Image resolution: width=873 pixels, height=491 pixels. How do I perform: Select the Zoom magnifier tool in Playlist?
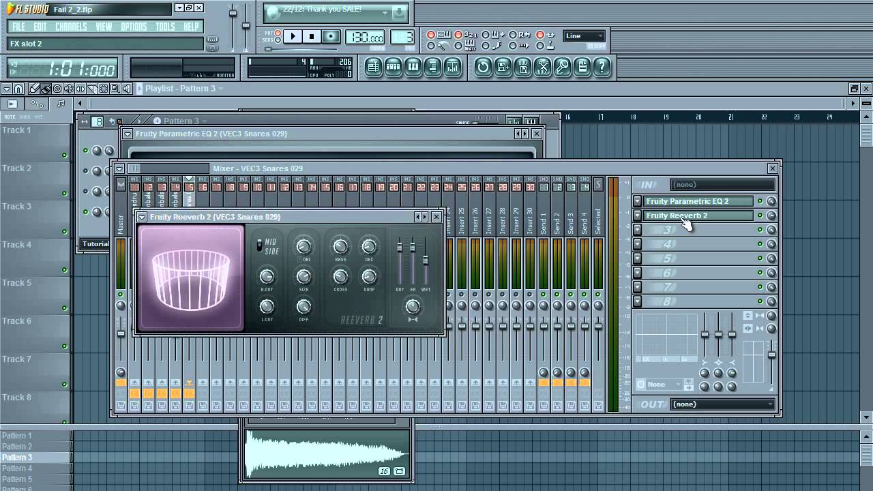point(115,89)
